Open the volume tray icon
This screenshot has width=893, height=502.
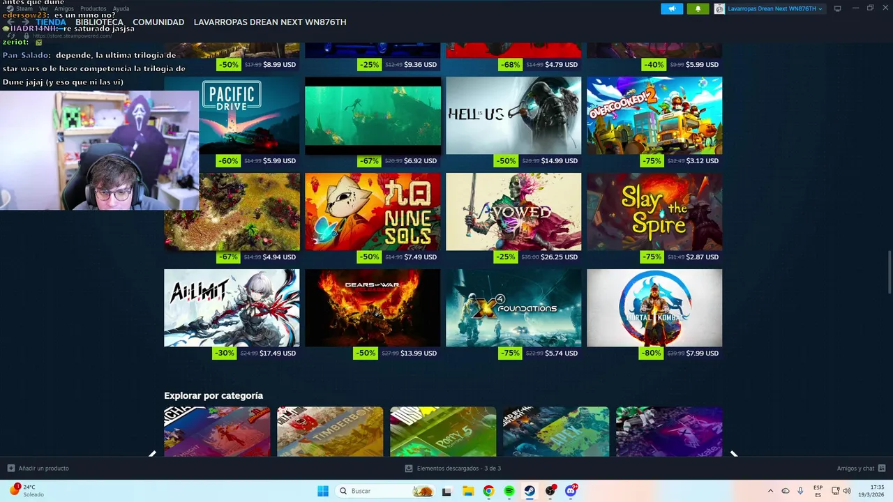[x=847, y=491]
